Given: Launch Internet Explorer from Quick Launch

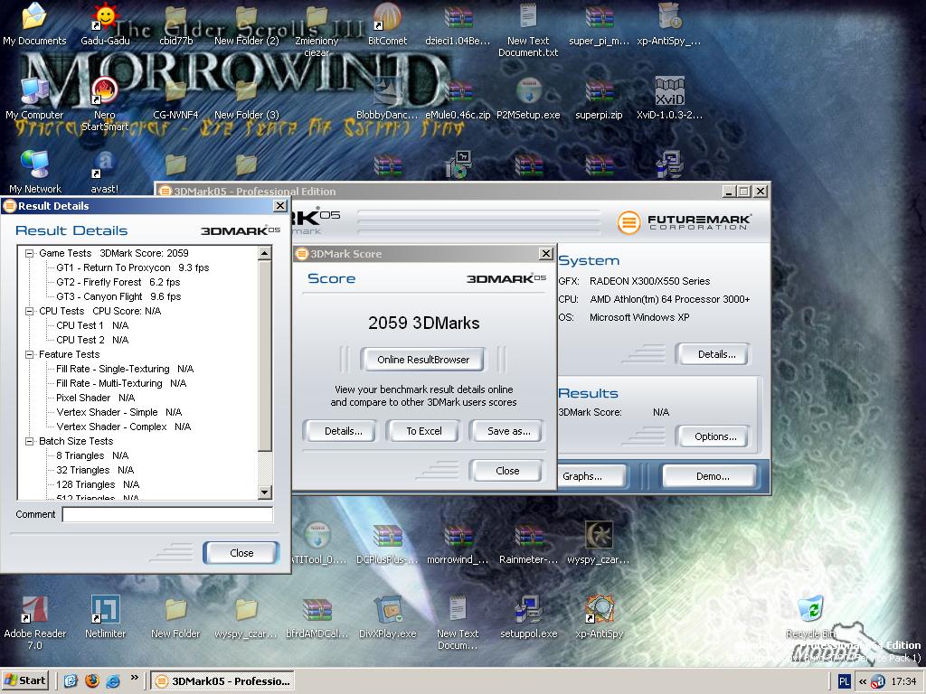Looking at the screenshot, I should point(113,681).
